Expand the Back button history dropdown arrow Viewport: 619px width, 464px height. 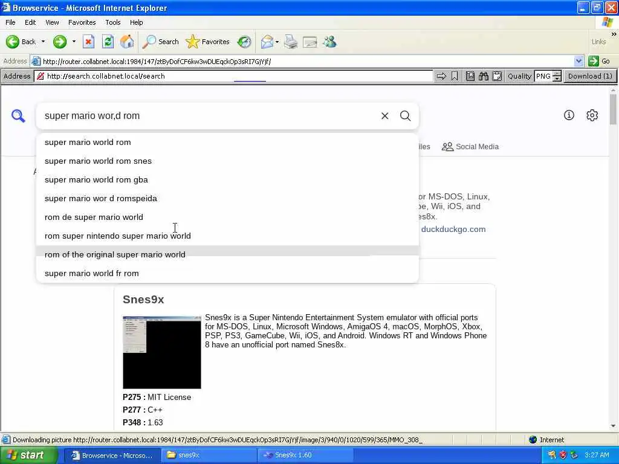tap(43, 42)
